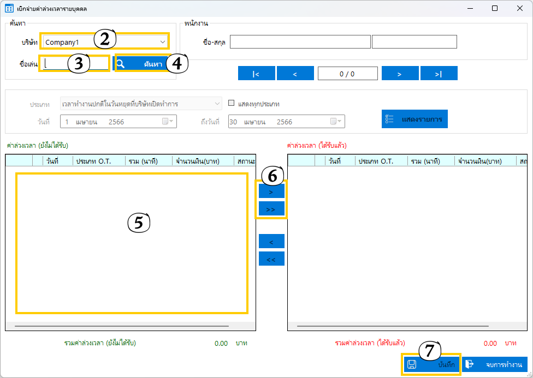Click the list icon on the show-items button
The width and height of the screenshot is (533, 378).
pyautogui.click(x=389, y=119)
